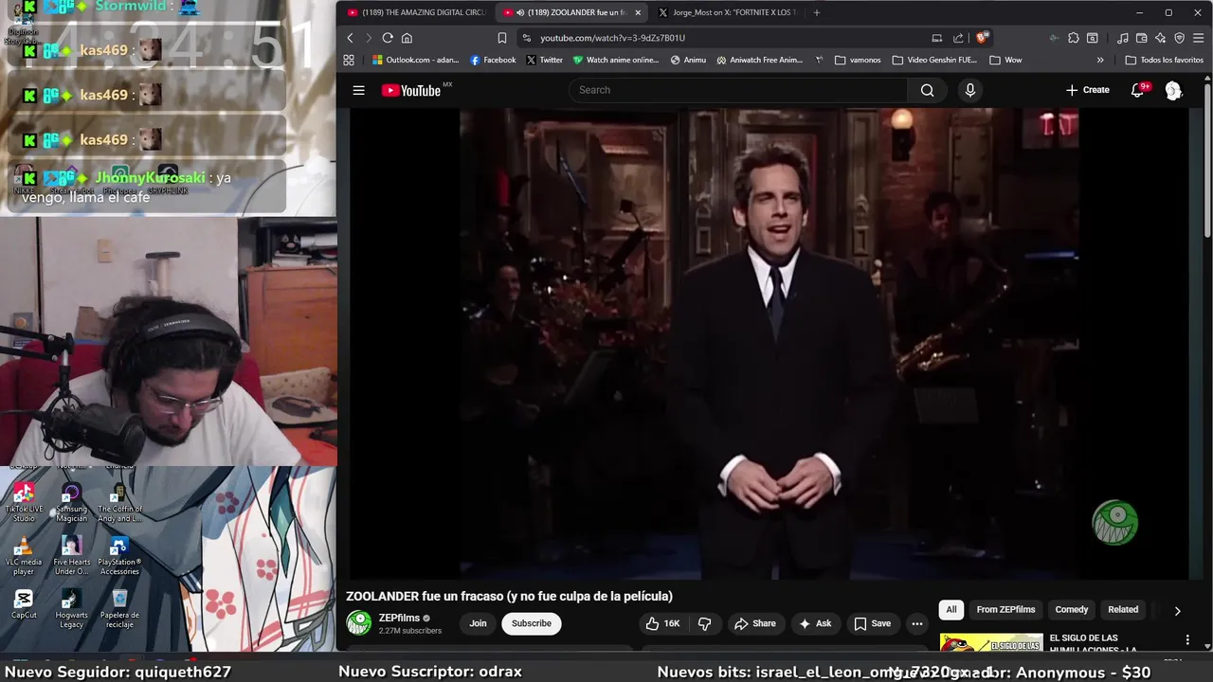
Task: Select the All filter chip
Action: point(951,609)
